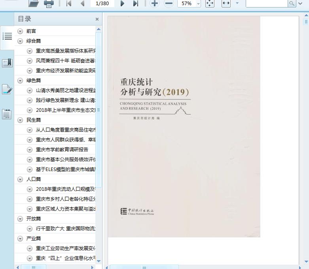Zoom out with the minus button
The height and width of the screenshot is (269, 309).
coord(169,4)
